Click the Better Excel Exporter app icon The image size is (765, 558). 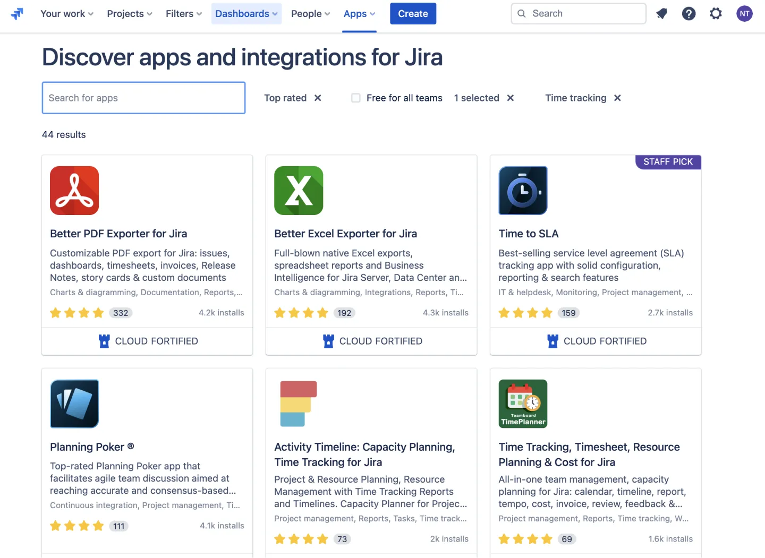299,191
